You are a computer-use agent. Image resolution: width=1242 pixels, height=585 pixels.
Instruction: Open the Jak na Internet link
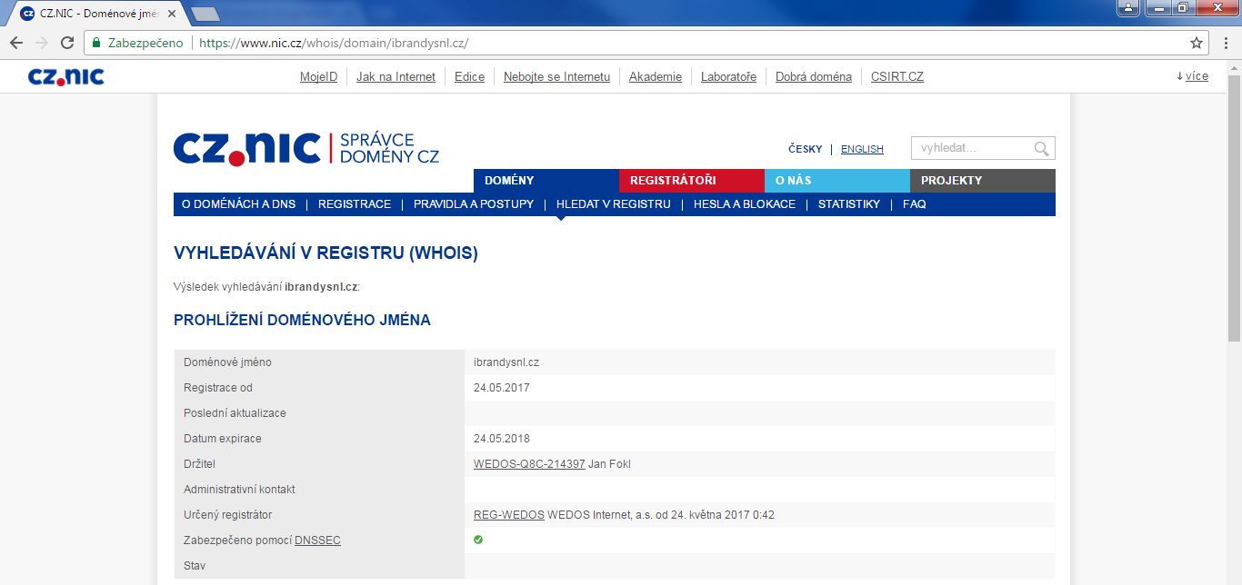(x=396, y=77)
